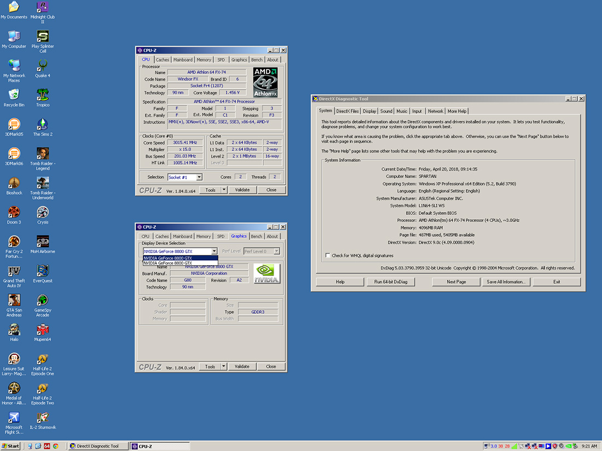Click Close in the lower CPU-Z window
The width and height of the screenshot is (602, 451).
click(271, 367)
